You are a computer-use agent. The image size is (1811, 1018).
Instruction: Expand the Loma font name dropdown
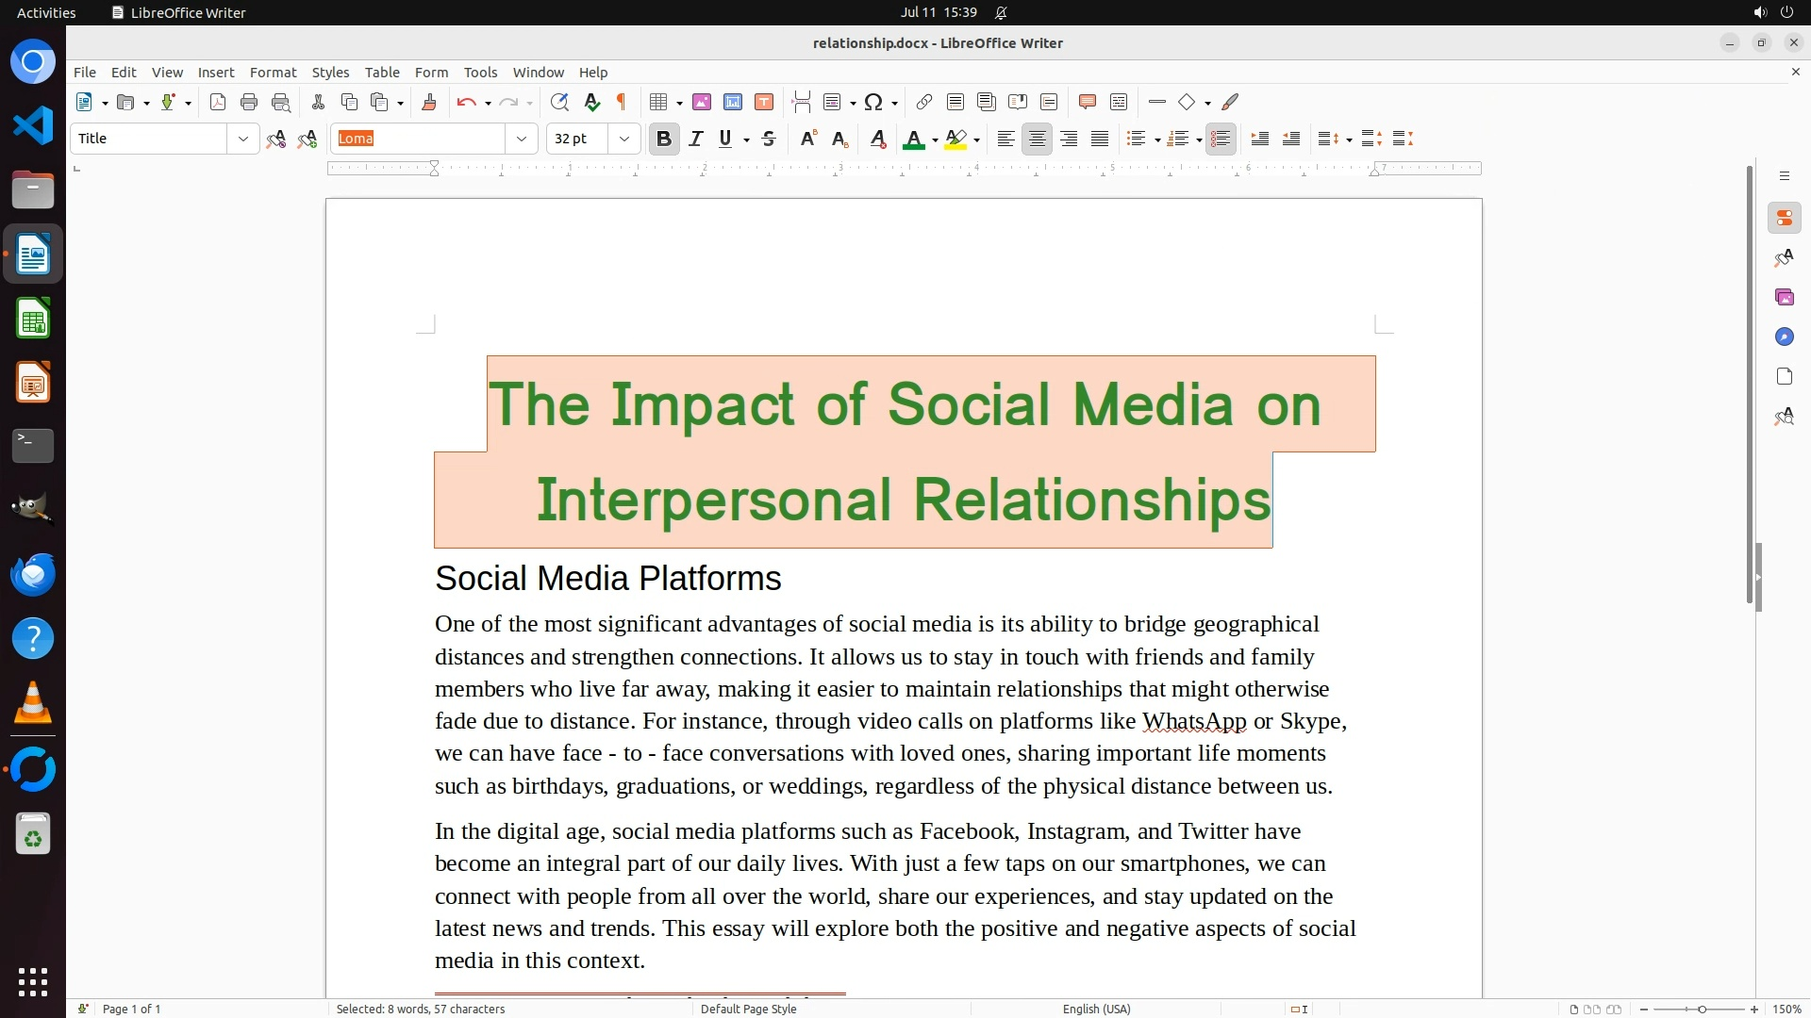(521, 139)
